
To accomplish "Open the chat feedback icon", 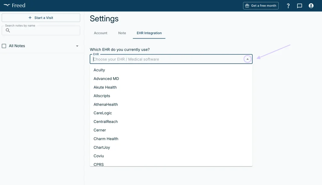I will click(x=300, y=6).
